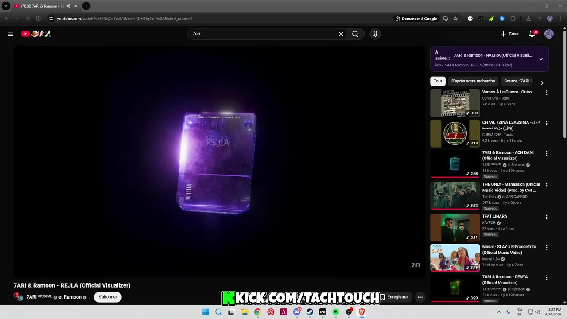The width and height of the screenshot is (567, 319).
Task: Start voice search with the microphone icon
Action: (375, 34)
